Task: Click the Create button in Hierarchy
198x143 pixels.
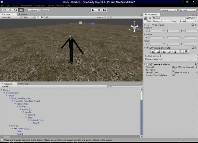Action: click(x=5, y=87)
